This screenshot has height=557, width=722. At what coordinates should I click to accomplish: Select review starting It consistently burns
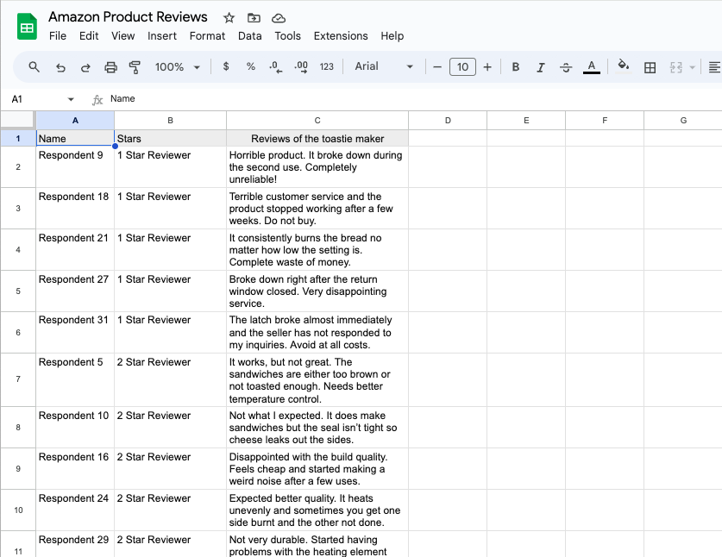(x=317, y=250)
